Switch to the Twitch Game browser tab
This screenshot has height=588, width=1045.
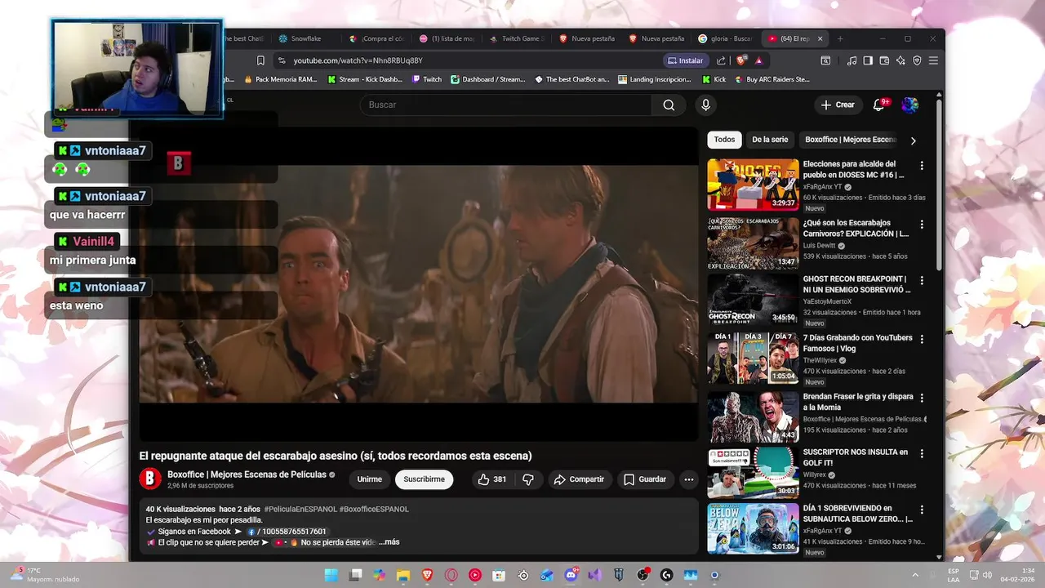click(x=517, y=38)
